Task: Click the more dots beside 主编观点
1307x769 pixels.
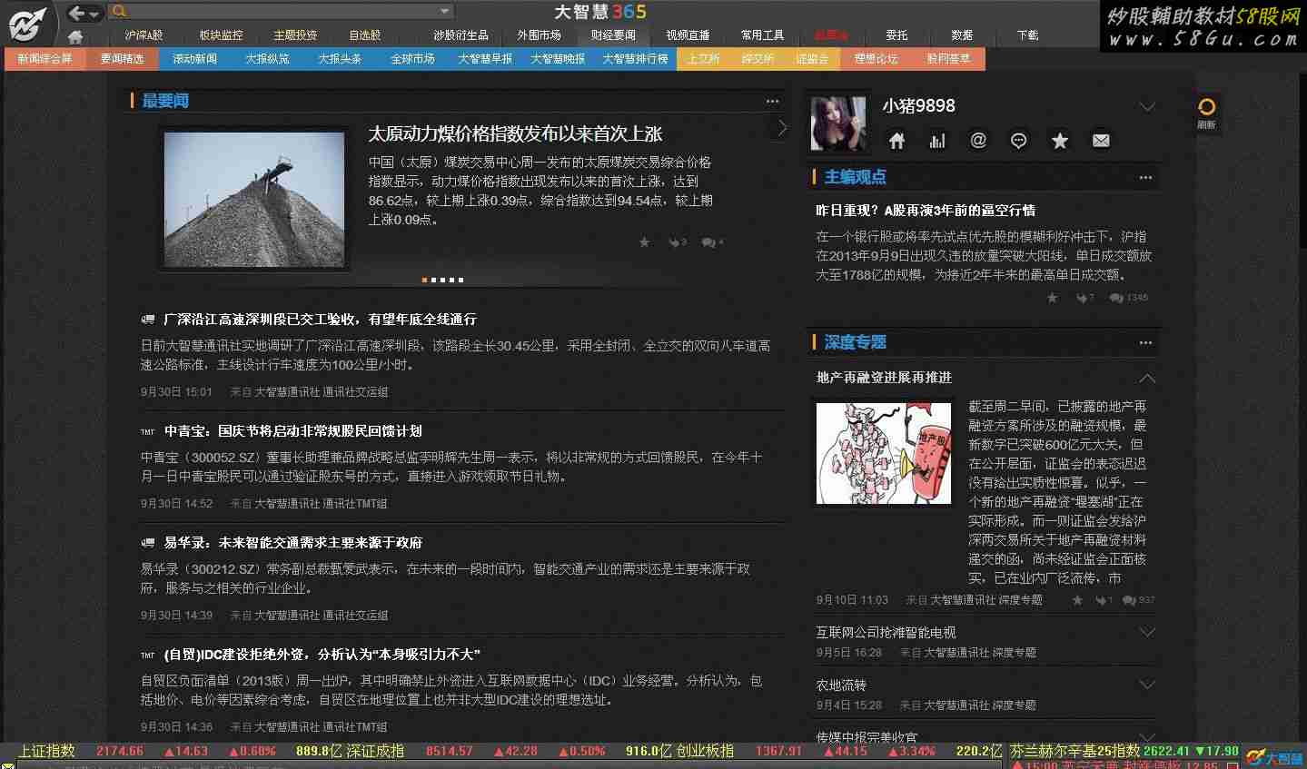Action: coord(1145,178)
